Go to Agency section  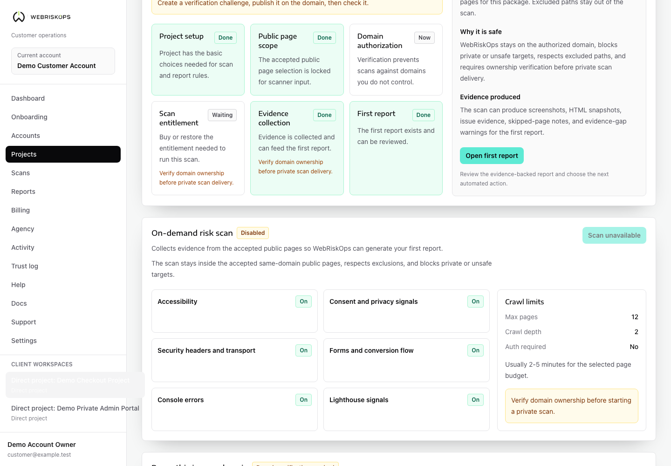(63, 229)
